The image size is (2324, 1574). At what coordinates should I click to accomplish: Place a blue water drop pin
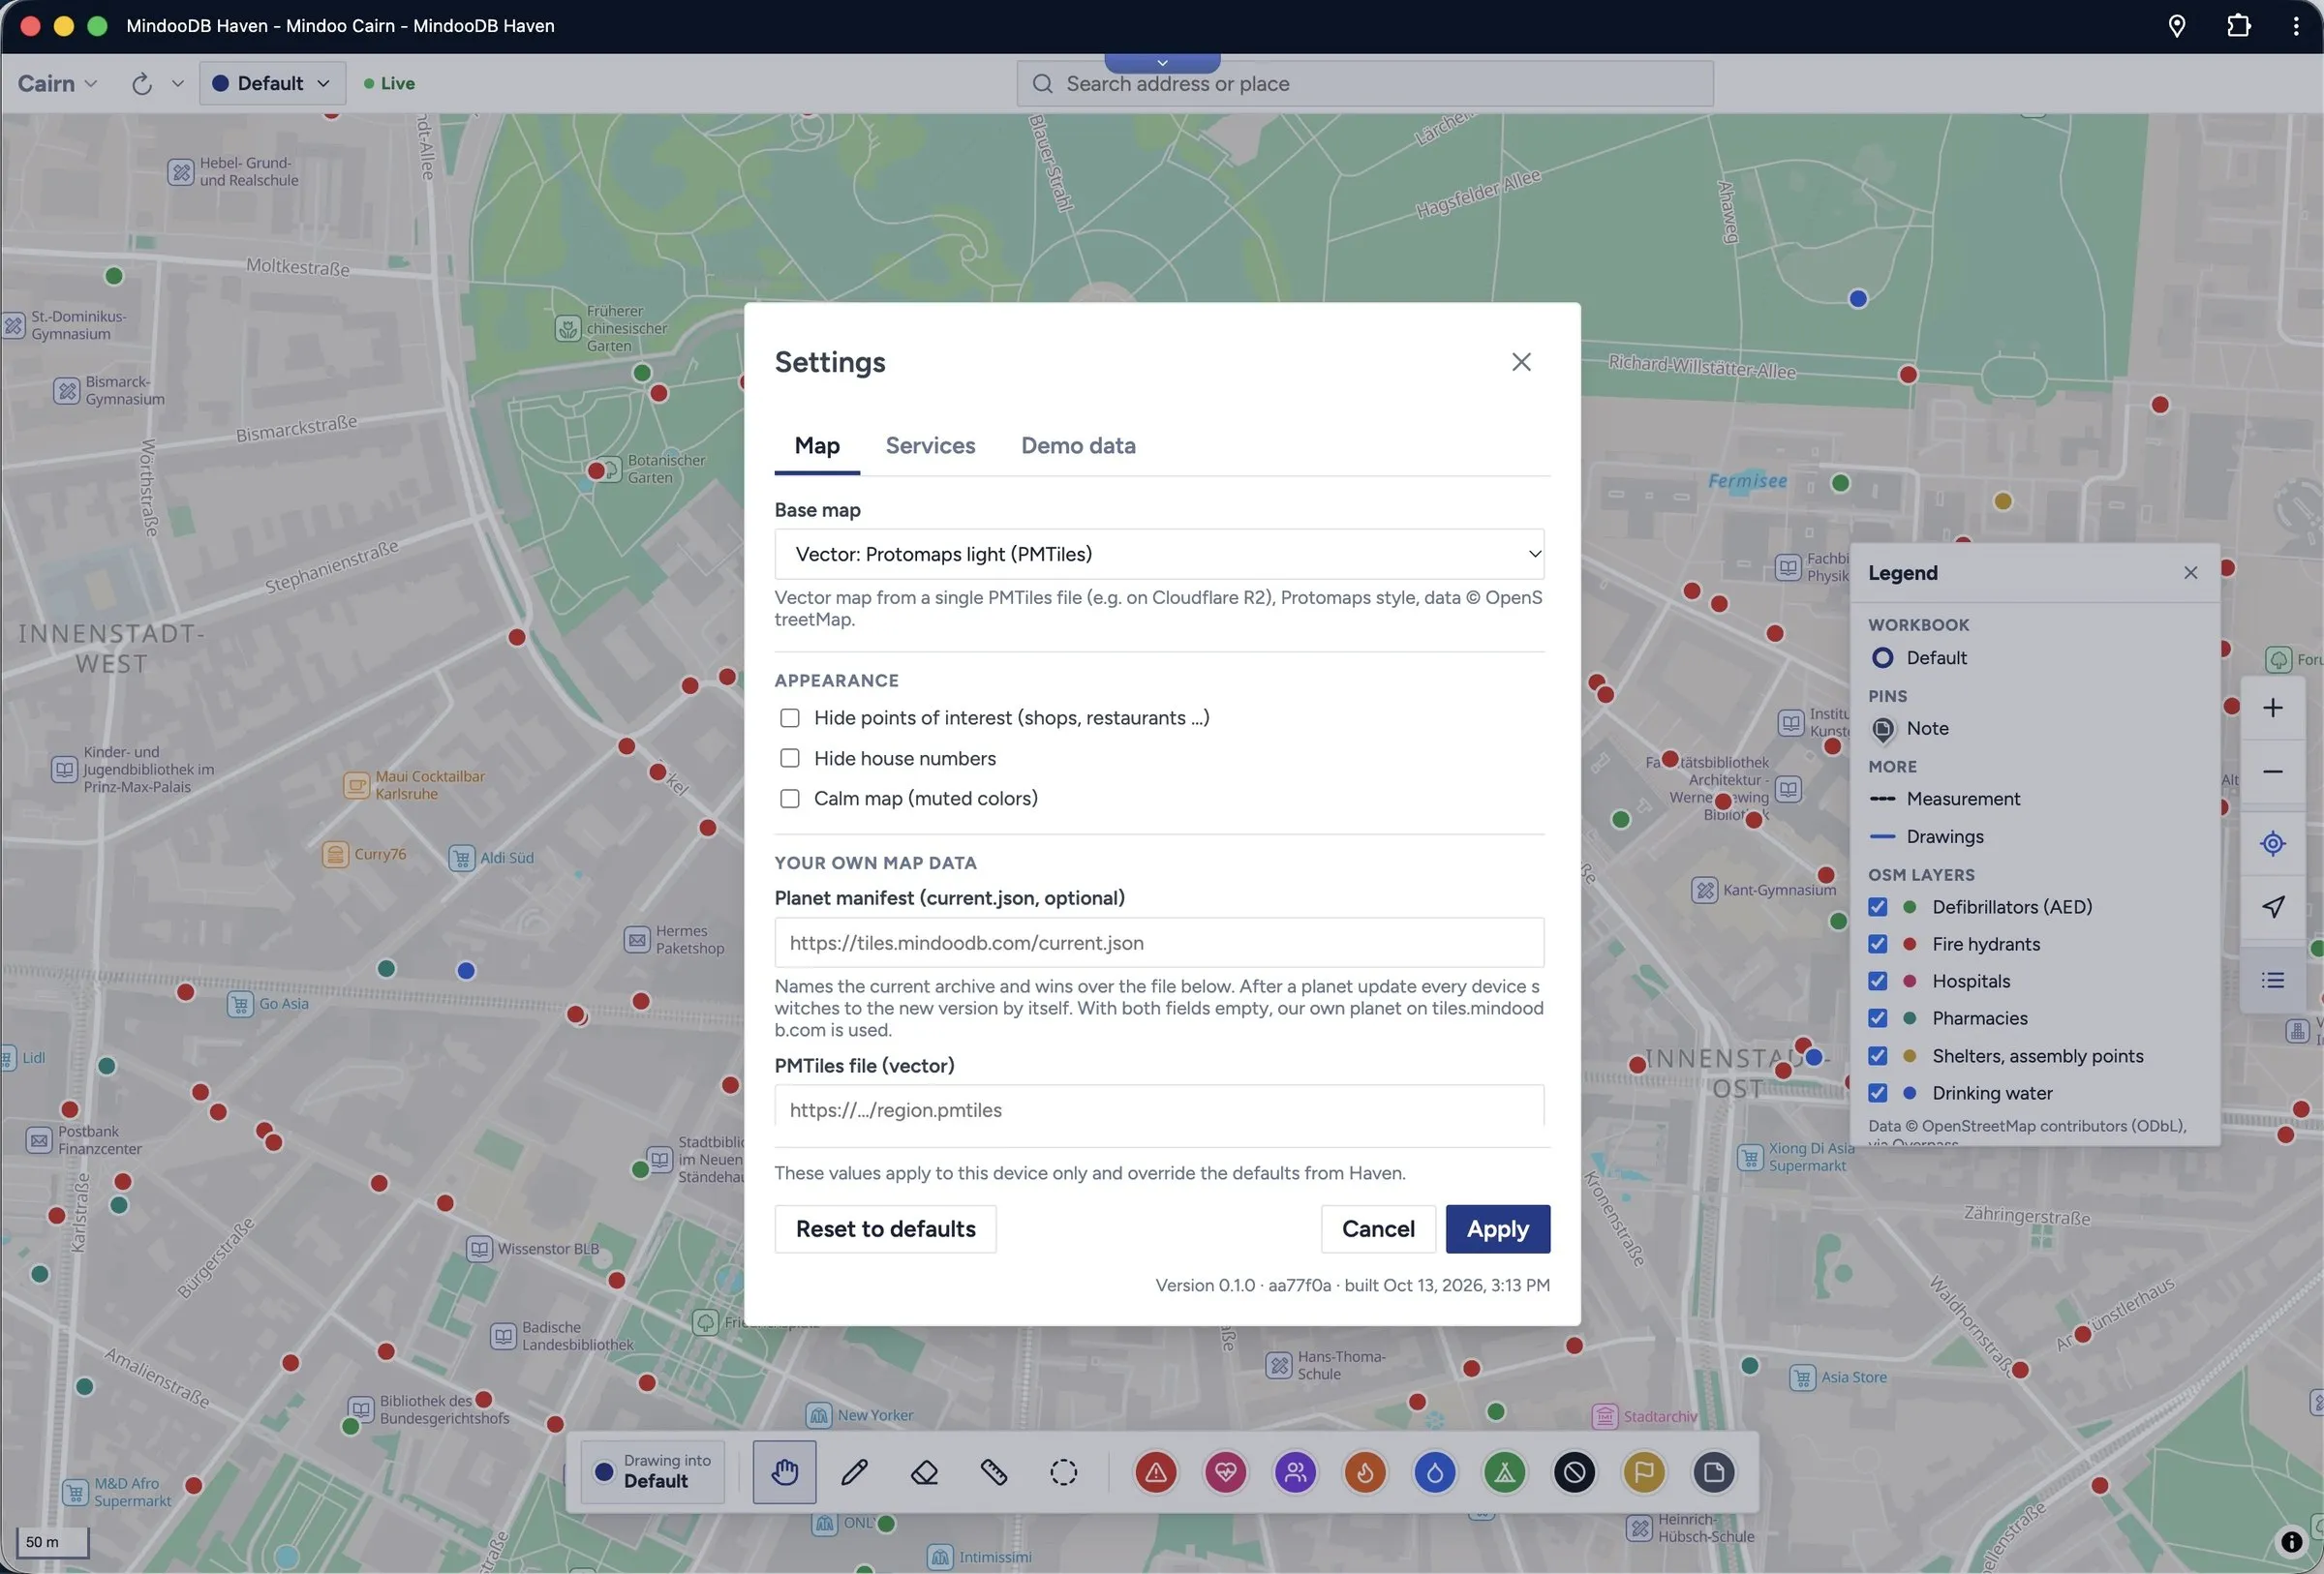point(1435,1472)
